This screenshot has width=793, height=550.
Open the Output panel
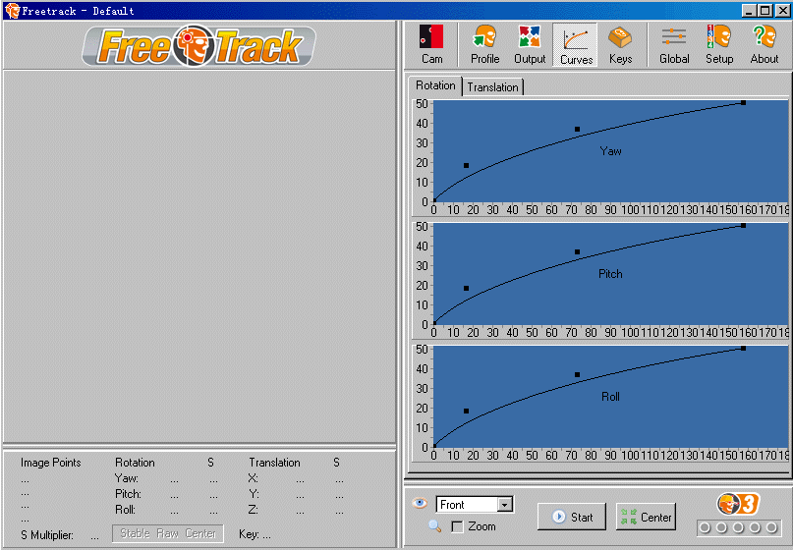530,44
